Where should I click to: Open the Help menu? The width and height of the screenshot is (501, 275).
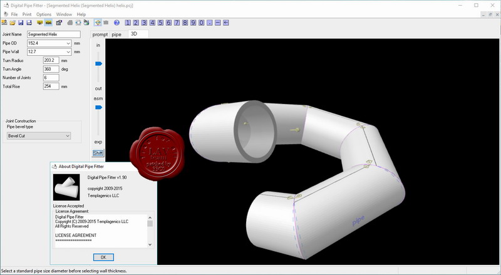[81, 14]
